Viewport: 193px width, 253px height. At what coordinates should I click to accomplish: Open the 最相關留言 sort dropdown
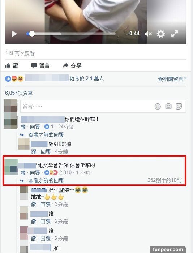[172, 79]
